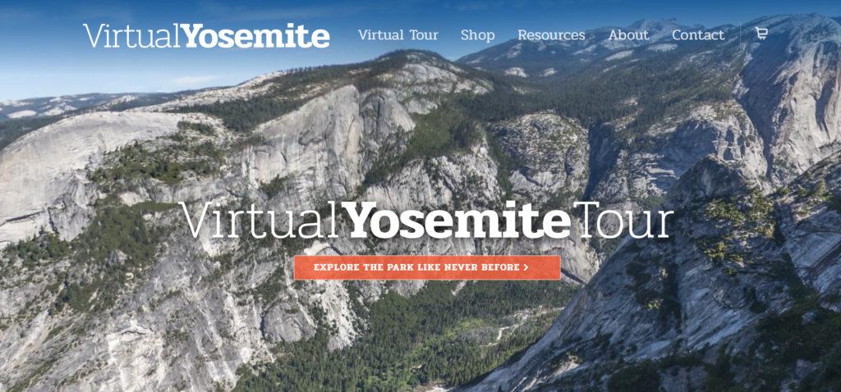
Task: Click the large Virtual Yosemite Tour heading
Action: coord(426,220)
